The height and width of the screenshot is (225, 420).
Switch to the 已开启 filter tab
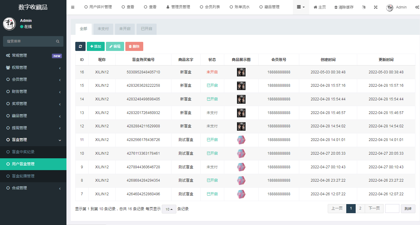coord(146,29)
